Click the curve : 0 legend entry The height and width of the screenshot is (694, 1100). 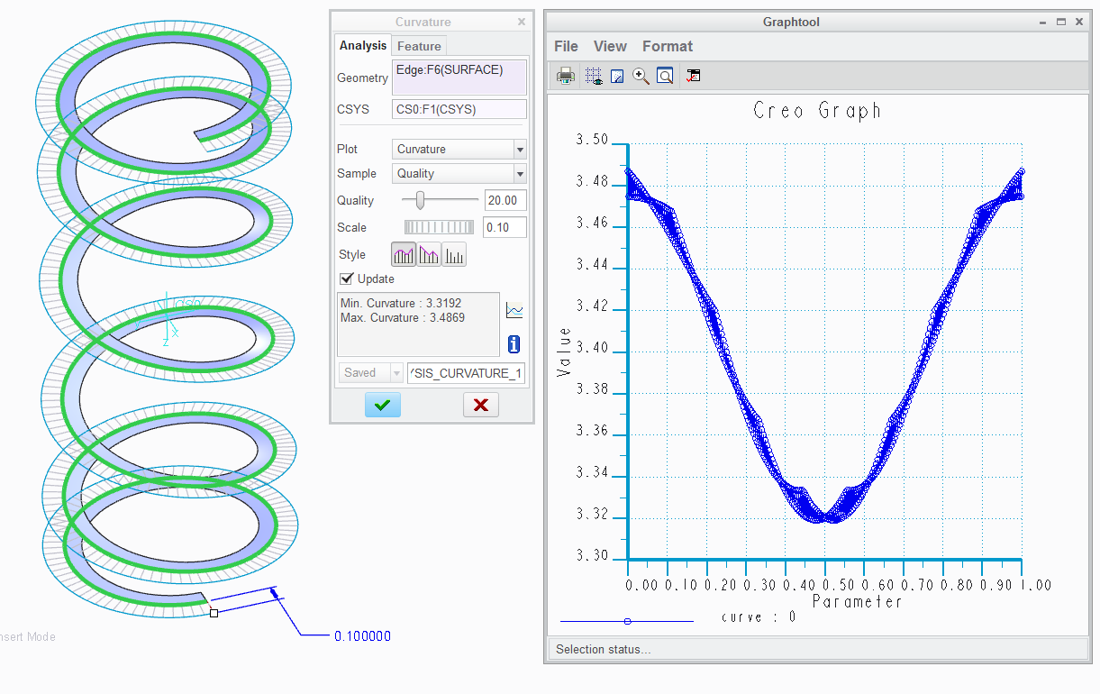point(759,617)
